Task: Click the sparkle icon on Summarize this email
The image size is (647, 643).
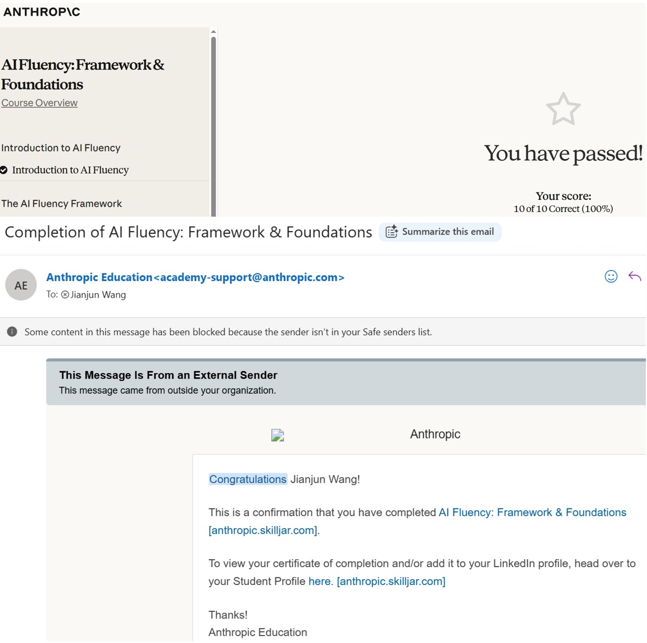Action: [x=391, y=232]
